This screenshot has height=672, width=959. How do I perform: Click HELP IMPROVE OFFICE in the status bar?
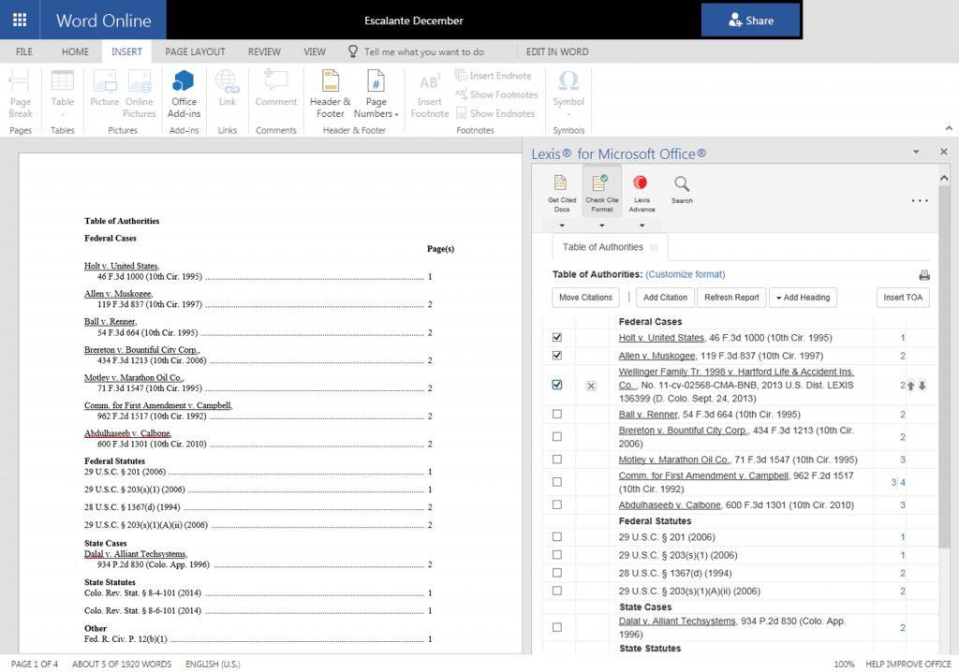(x=908, y=665)
